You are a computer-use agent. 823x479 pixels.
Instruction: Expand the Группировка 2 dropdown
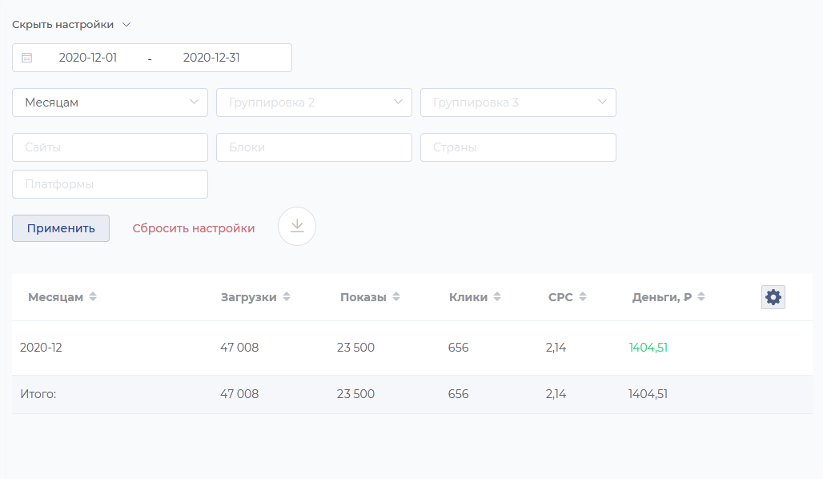tap(314, 103)
